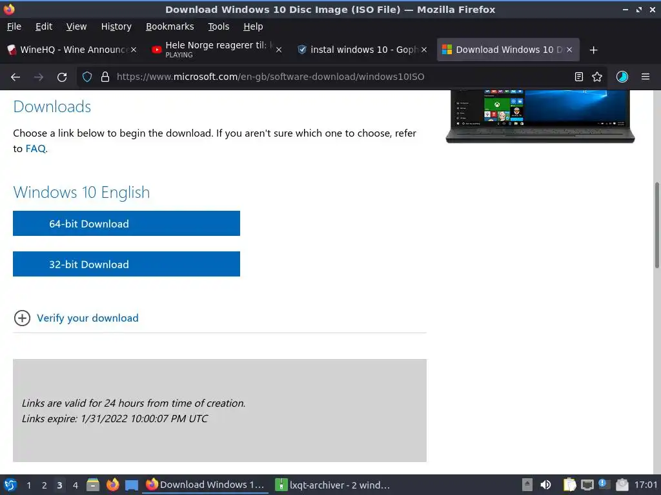The height and width of the screenshot is (495, 661).
Task: Open network status tray icon
Action: (587, 485)
